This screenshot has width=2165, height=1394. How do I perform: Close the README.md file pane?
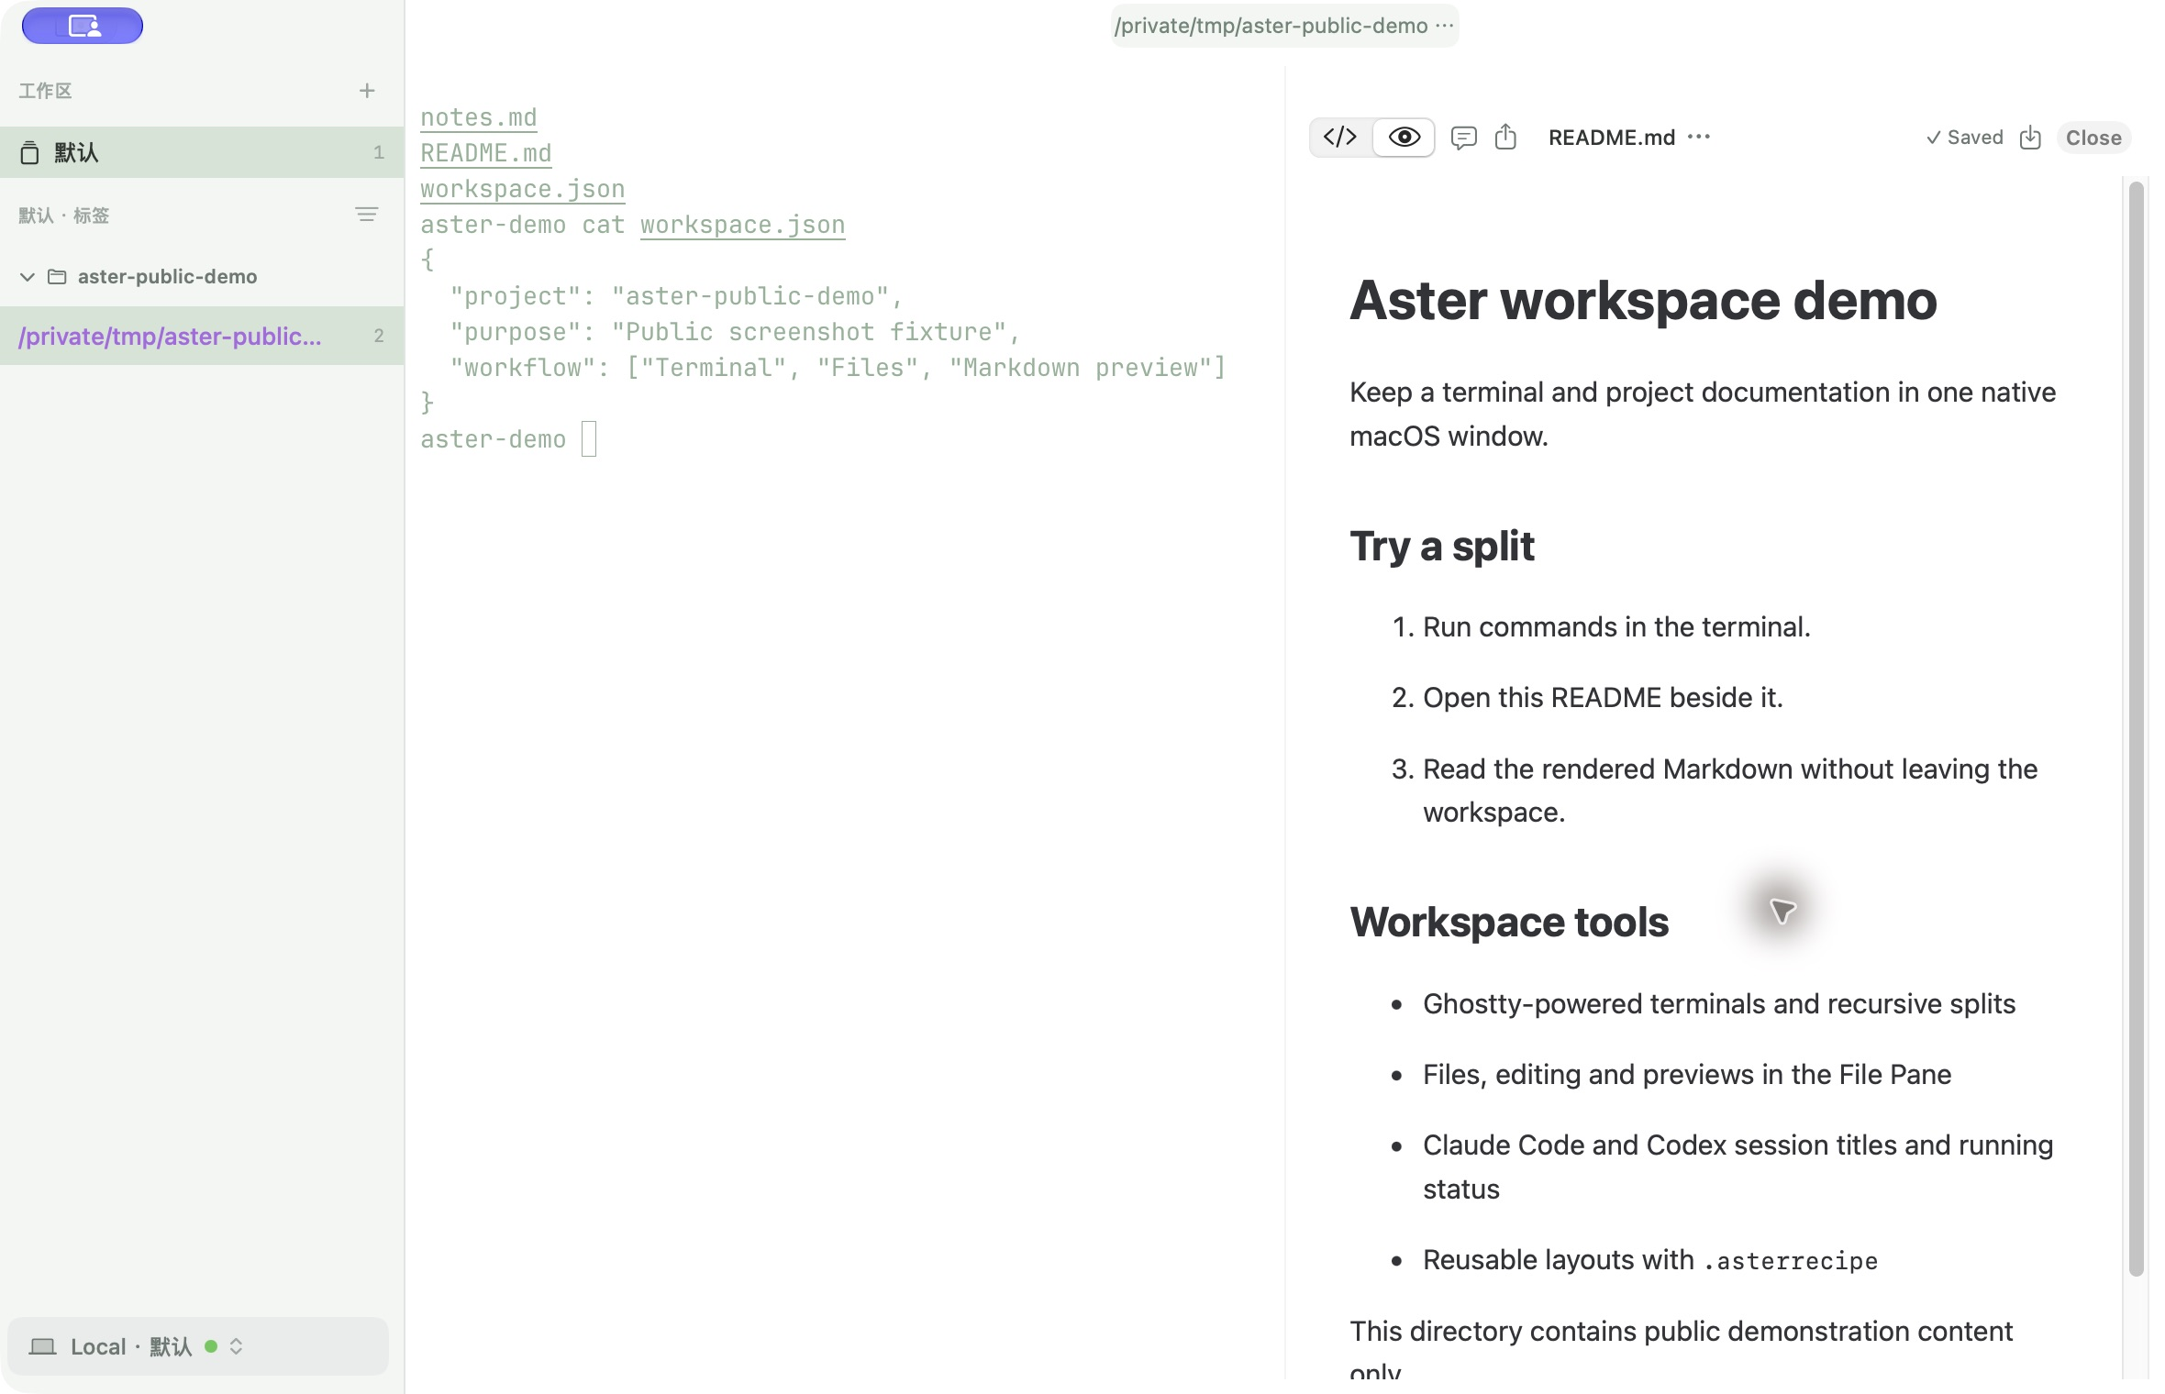pyautogui.click(x=2093, y=138)
